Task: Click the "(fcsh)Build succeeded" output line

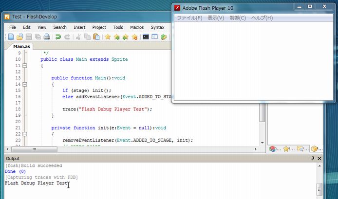Action: pyautogui.click(x=34, y=165)
